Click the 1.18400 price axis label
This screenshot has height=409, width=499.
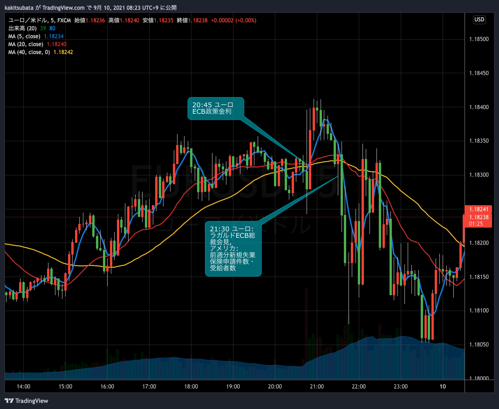479,107
